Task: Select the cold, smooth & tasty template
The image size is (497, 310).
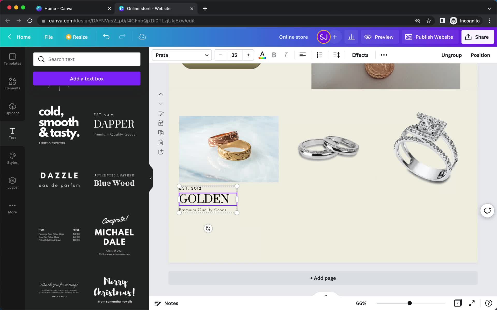Action: pyautogui.click(x=59, y=125)
